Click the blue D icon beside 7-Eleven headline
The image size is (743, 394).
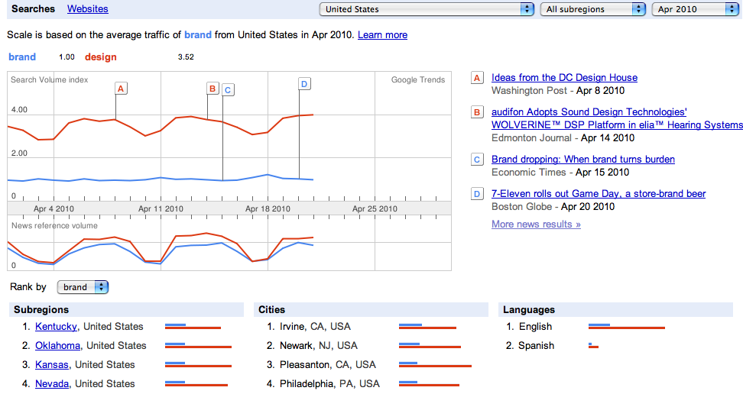(477, 194)
